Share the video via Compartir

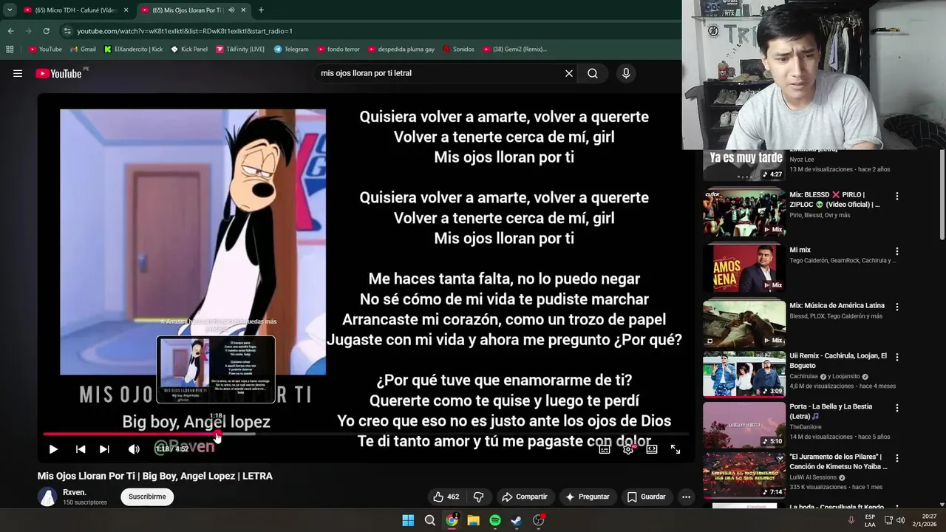coord(524,497)
